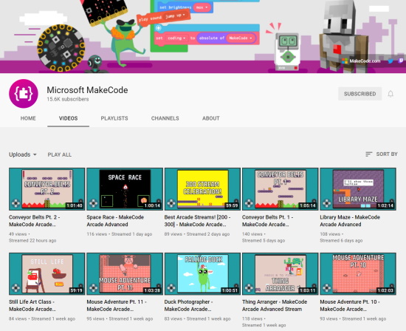Click the 1:00:14 duration badge
Screen dimensions: 406x331
click(x=152, y=205)
